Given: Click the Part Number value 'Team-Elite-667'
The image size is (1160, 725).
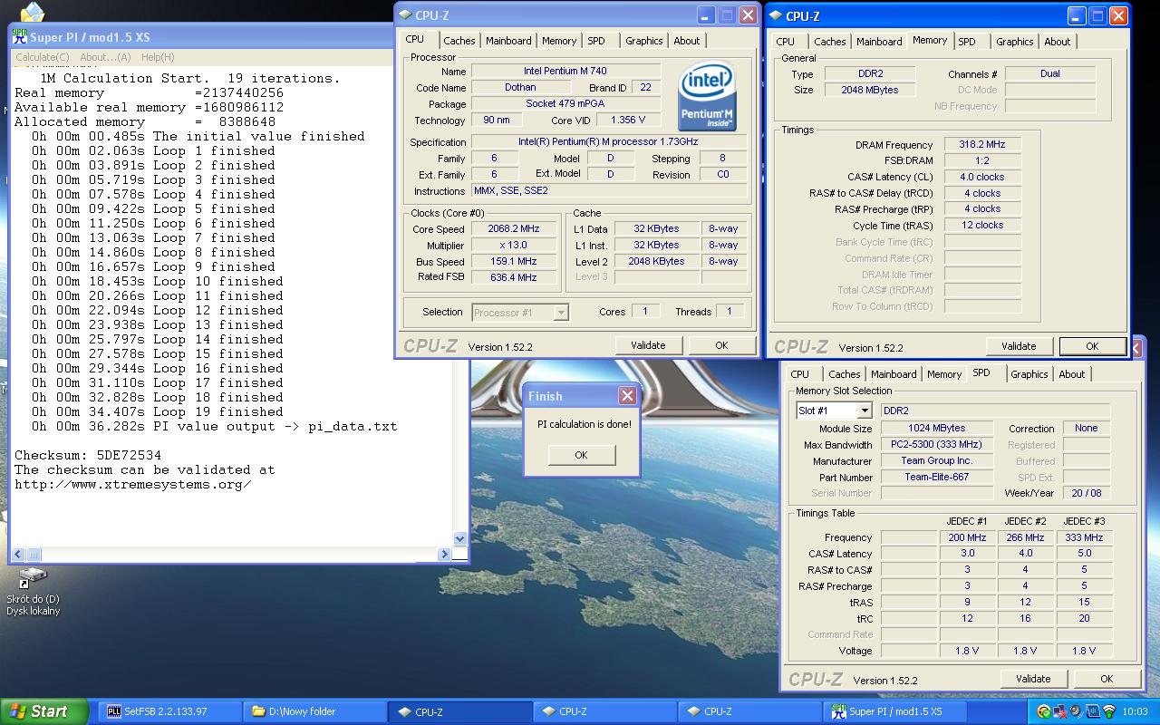Looking at the screenshot, I should (x=936, y=477).
